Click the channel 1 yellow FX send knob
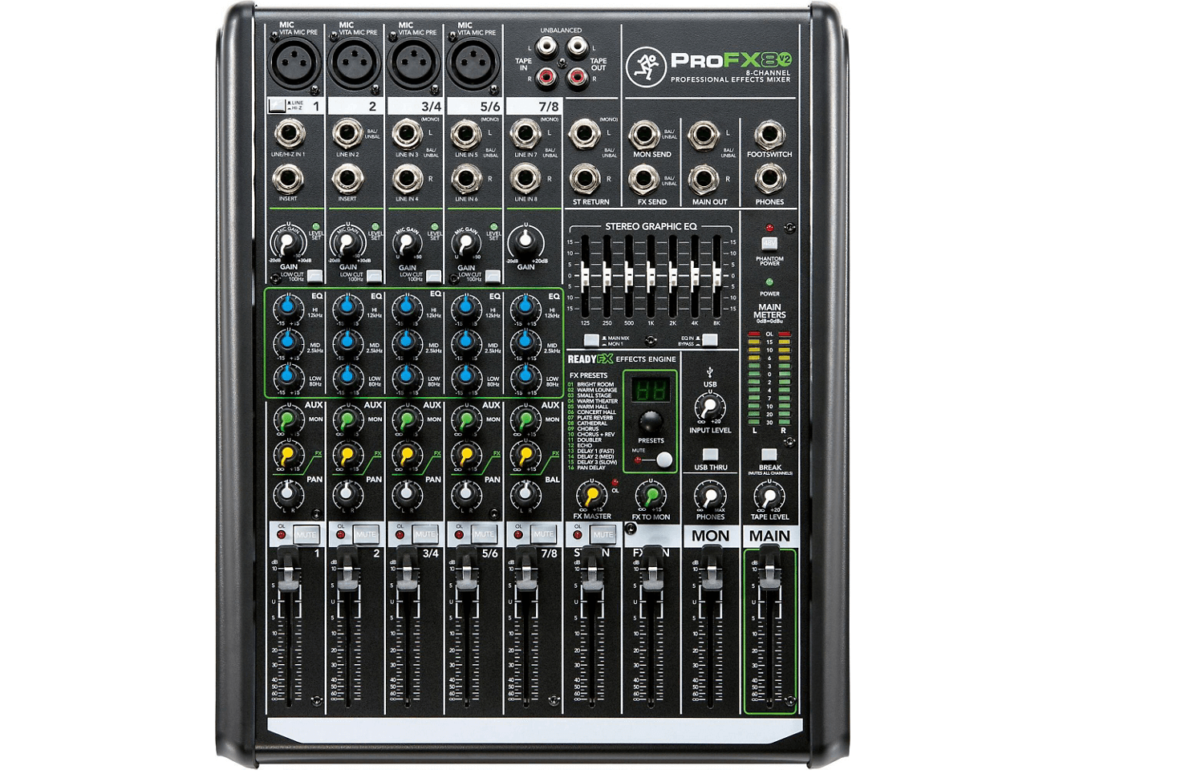The height and width of the screenshot is (778, 1201). pos(287,456)
